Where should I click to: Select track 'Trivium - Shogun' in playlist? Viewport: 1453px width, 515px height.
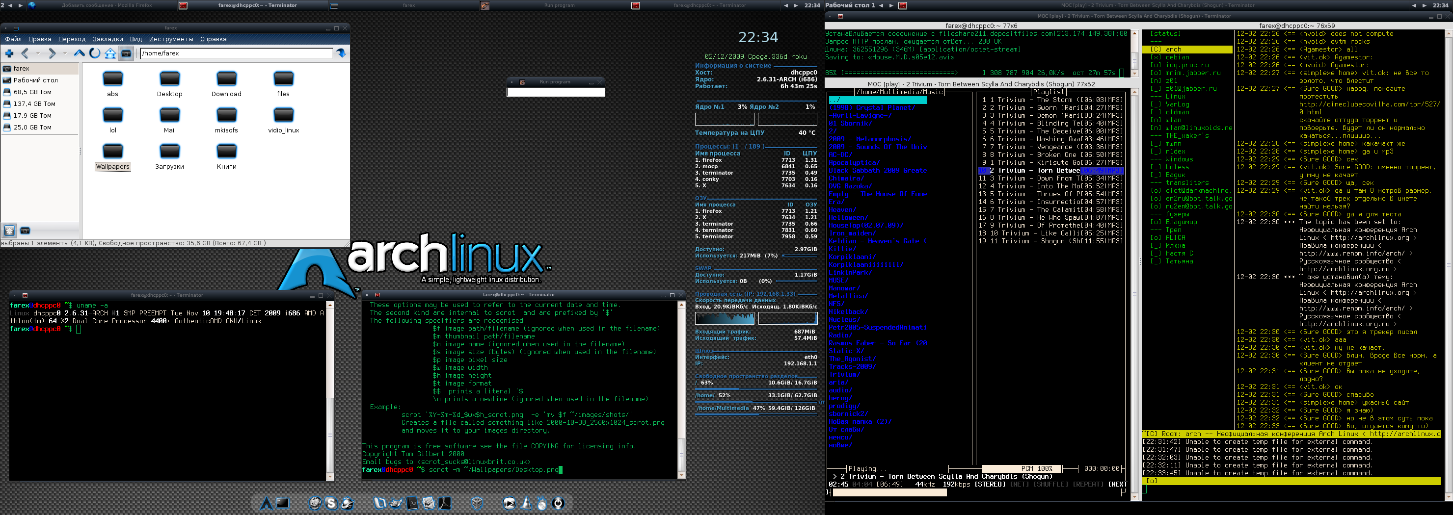tap(1052, 241)
